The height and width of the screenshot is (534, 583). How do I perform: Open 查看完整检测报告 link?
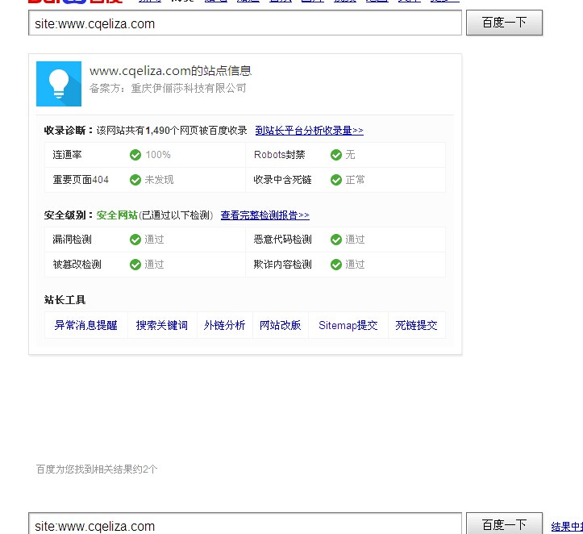coord(264,215)
